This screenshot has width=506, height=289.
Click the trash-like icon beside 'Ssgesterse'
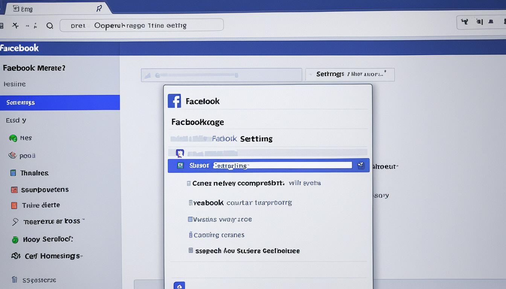point(14,280)
